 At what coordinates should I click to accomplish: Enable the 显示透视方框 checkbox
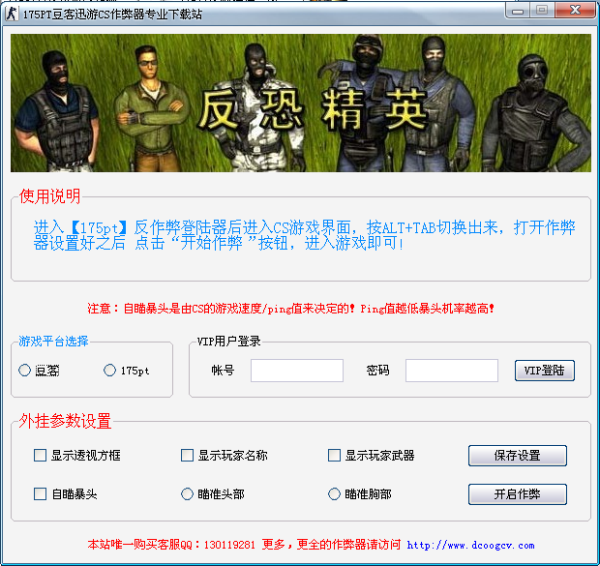[x=41, y=456]
